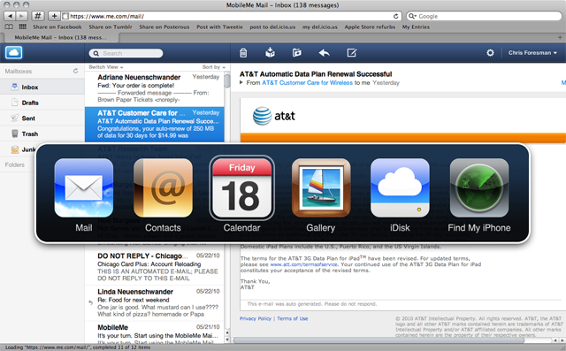Open a new tab with plus icon
The width and height of the screenshot is (566, 351).
[560, 37]
